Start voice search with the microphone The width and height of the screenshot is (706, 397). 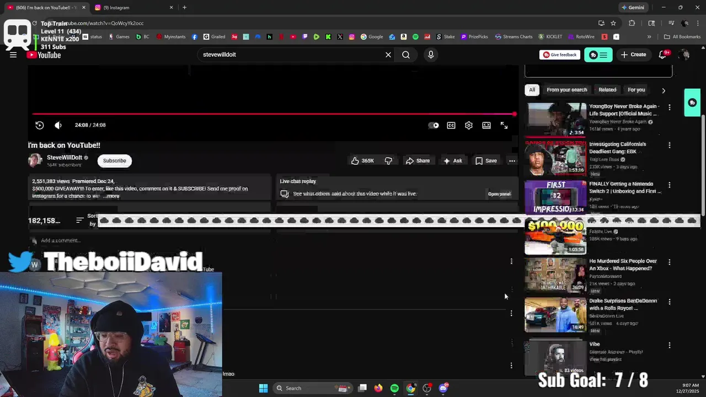point(431,55)
